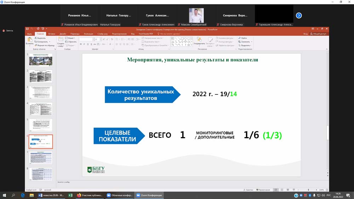Click the Paste (Вставить) clipboard icon
Viewport: 354px width, 199px height.
point(30,40)
